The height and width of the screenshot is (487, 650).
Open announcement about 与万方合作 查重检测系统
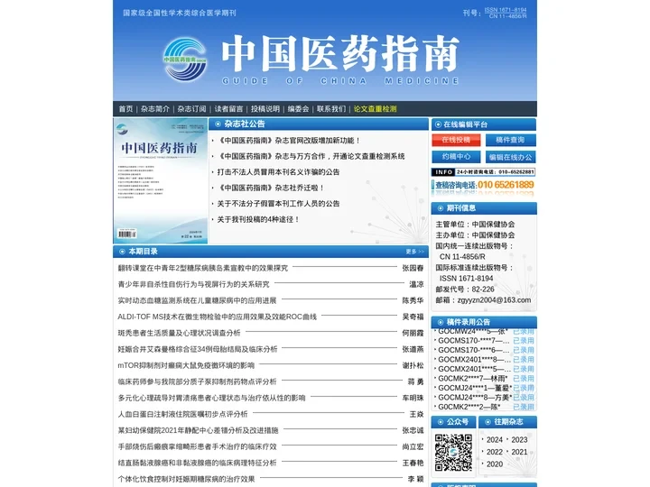click(311, 156)
